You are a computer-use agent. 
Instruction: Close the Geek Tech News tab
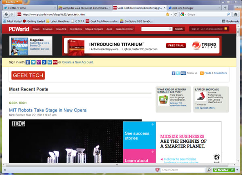point(165,8)
